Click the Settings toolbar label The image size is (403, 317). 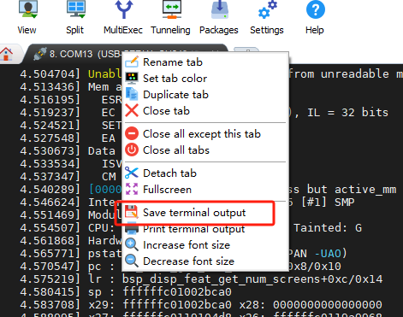click(267, 30)
